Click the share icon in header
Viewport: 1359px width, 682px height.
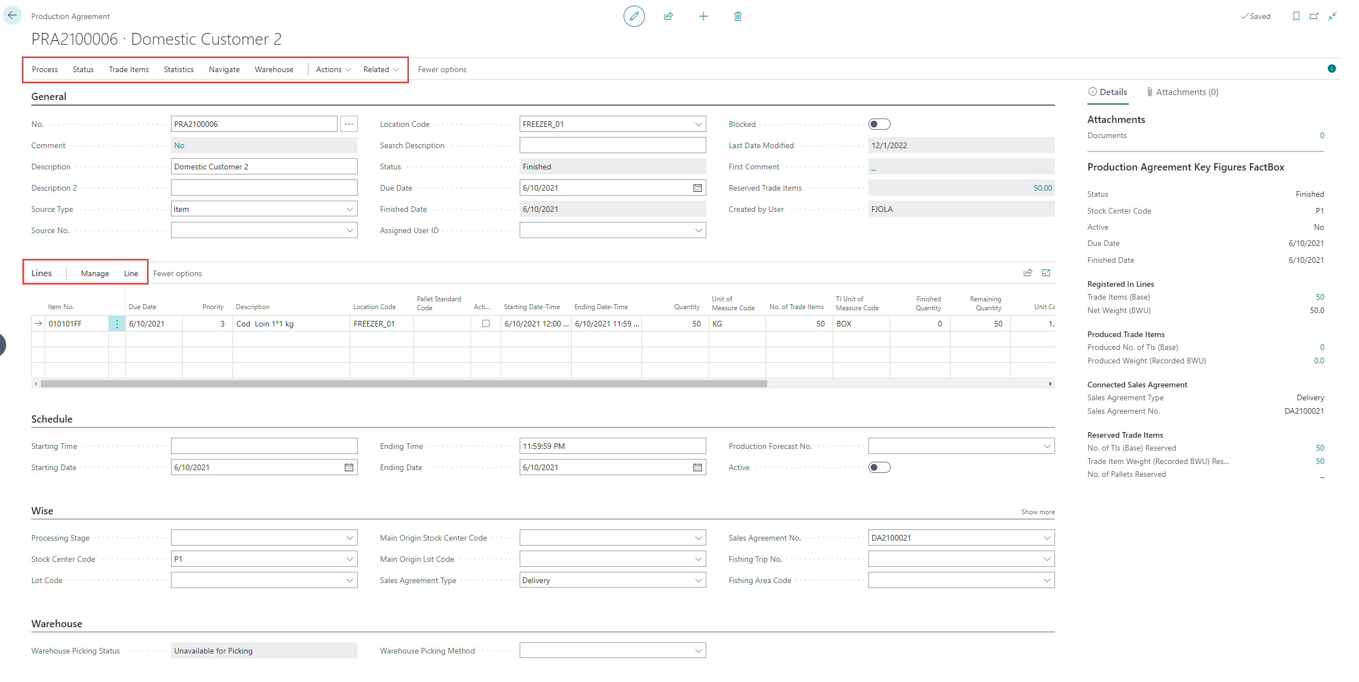coord(668,16)
